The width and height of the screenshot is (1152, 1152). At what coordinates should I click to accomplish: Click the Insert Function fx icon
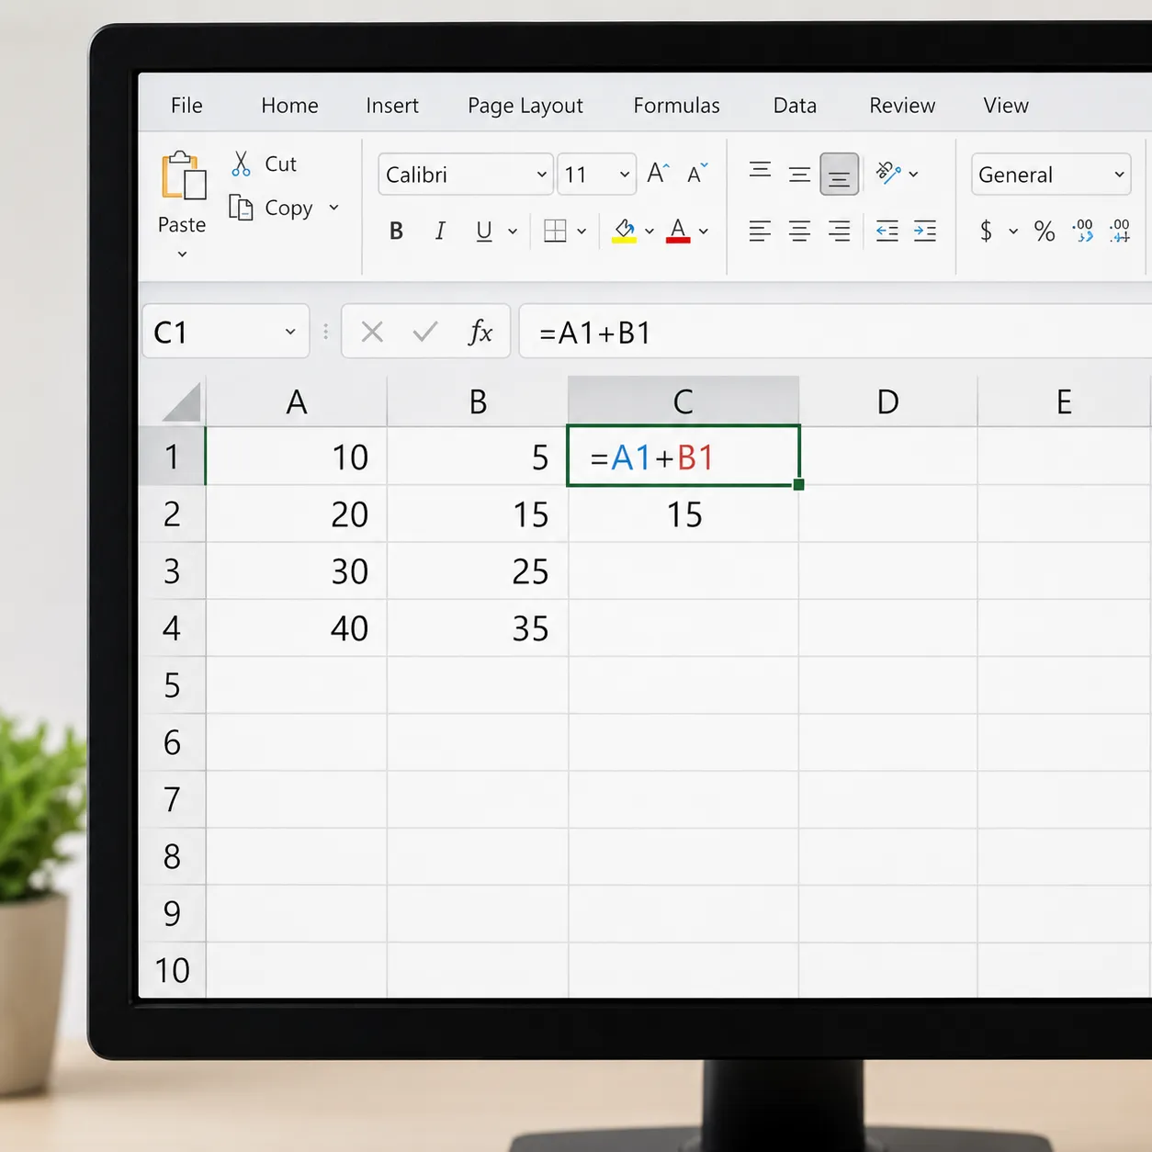coord(480,332)
